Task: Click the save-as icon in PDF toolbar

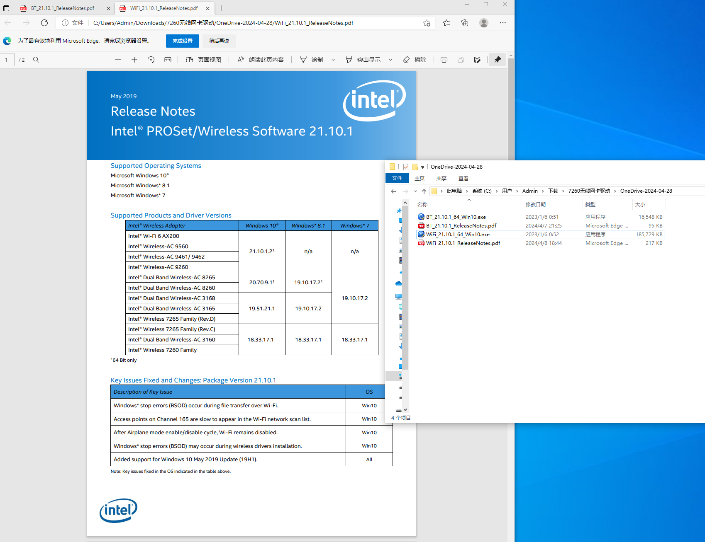Action: click(477, 60)
